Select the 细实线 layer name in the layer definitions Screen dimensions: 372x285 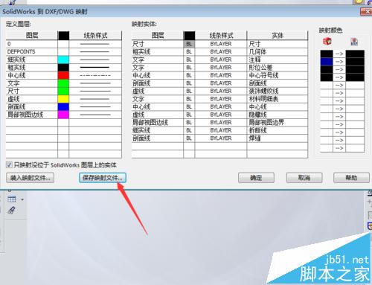(x=32, y=60)
